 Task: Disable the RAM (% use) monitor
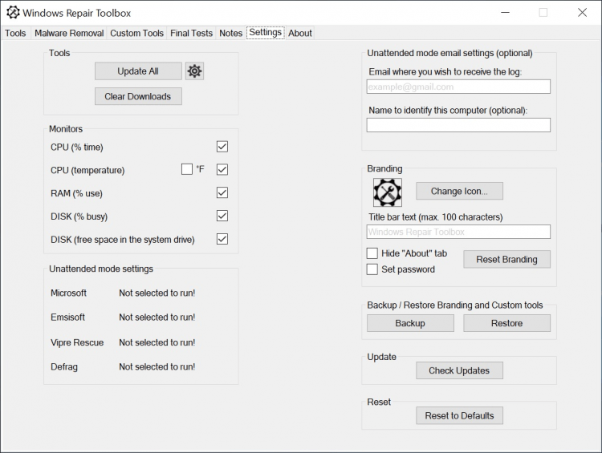(222, 192)
